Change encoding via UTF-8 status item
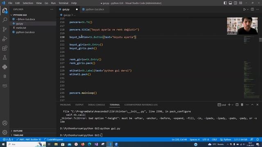The image size is (262, 147). coord(206,140)
